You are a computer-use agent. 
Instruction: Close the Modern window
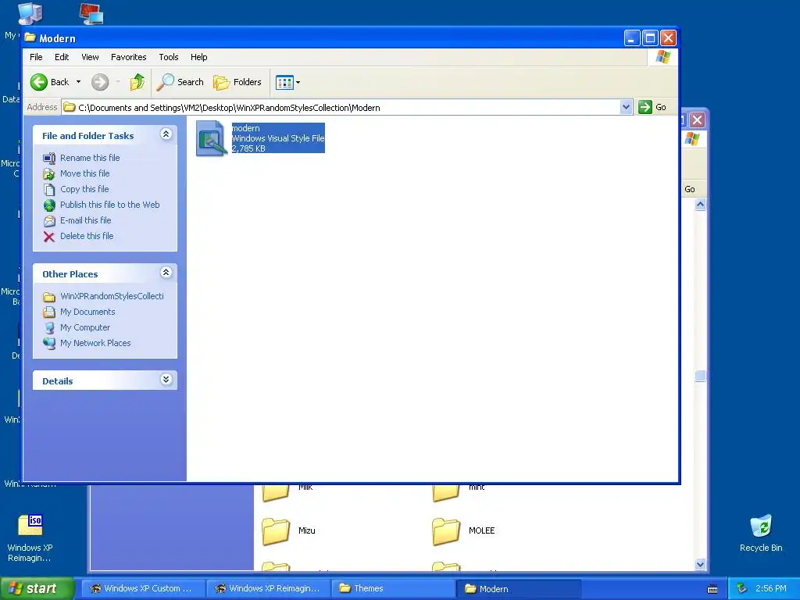coord(668,38)
